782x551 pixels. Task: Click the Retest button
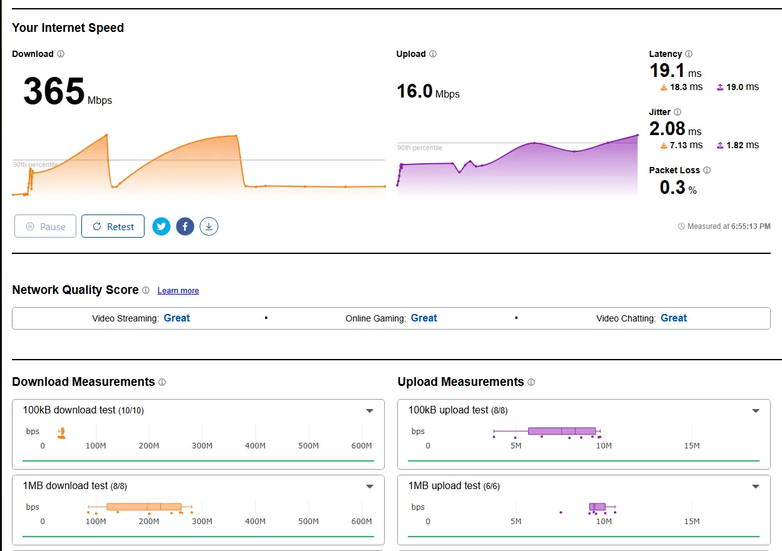113,226
